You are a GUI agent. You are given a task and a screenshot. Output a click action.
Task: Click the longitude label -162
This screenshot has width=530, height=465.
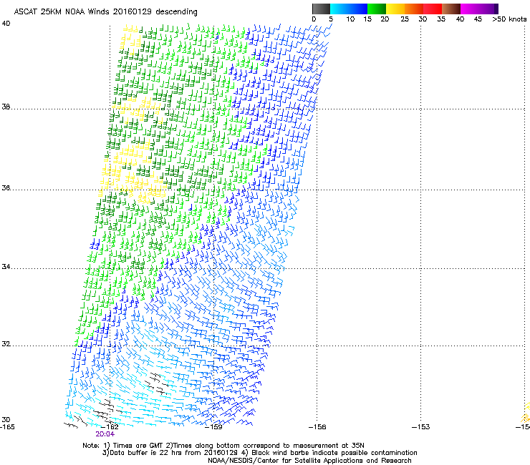(x=110, y=427)
